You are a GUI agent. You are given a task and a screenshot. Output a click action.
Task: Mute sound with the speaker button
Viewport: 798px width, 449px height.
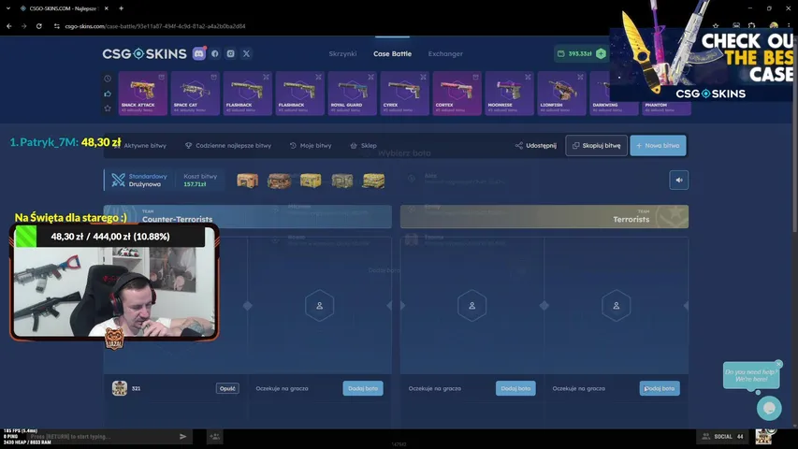point(679,180)
